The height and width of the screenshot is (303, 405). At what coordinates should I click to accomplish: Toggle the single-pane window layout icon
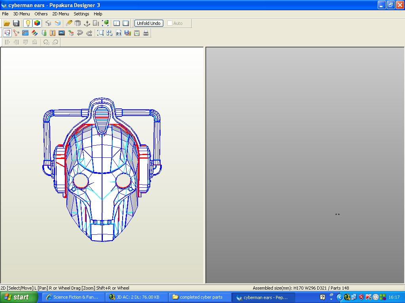(x=126, y=23)
